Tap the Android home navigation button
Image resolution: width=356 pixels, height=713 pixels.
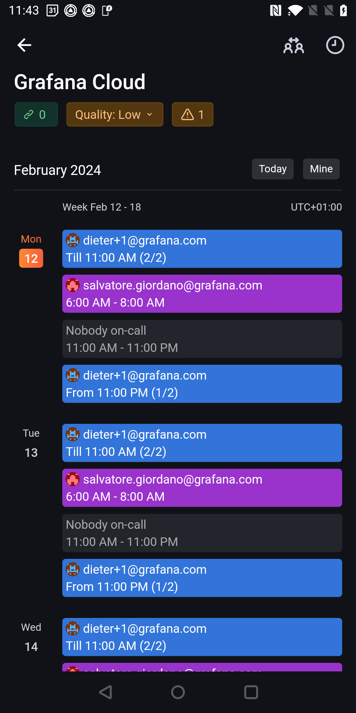tap(178, 692)
